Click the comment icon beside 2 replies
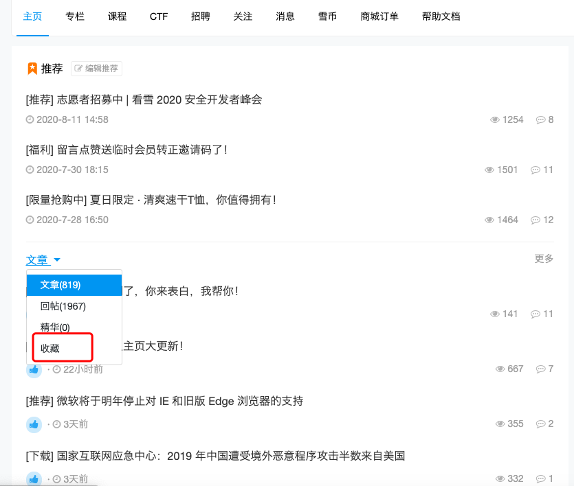 [x=541, y=424]
